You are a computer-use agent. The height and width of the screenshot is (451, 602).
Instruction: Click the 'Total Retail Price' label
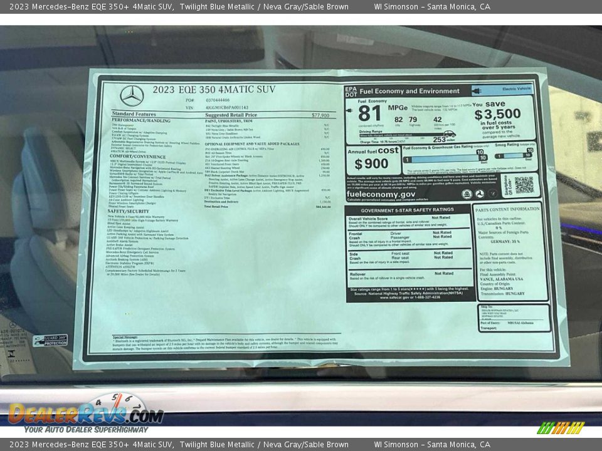coord(216,206)
